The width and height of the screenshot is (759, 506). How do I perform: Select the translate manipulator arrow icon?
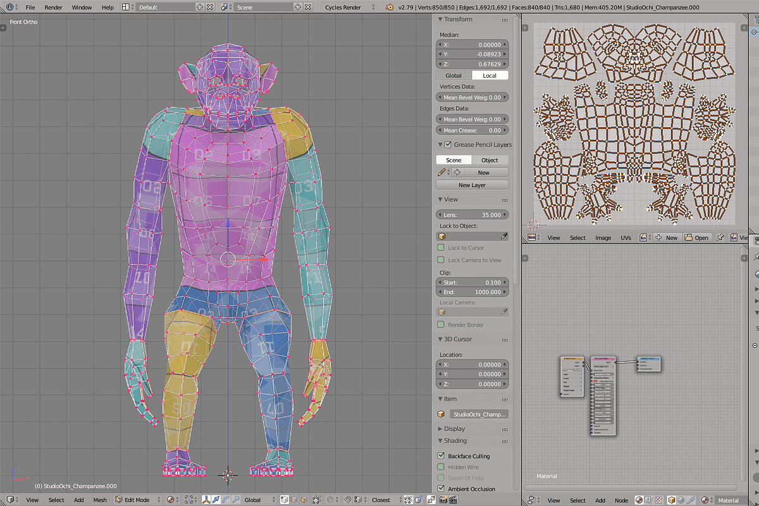[216, 500]
